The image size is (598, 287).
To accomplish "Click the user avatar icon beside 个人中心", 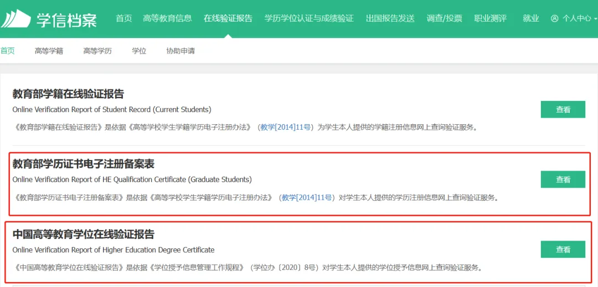I will point(554,18).
